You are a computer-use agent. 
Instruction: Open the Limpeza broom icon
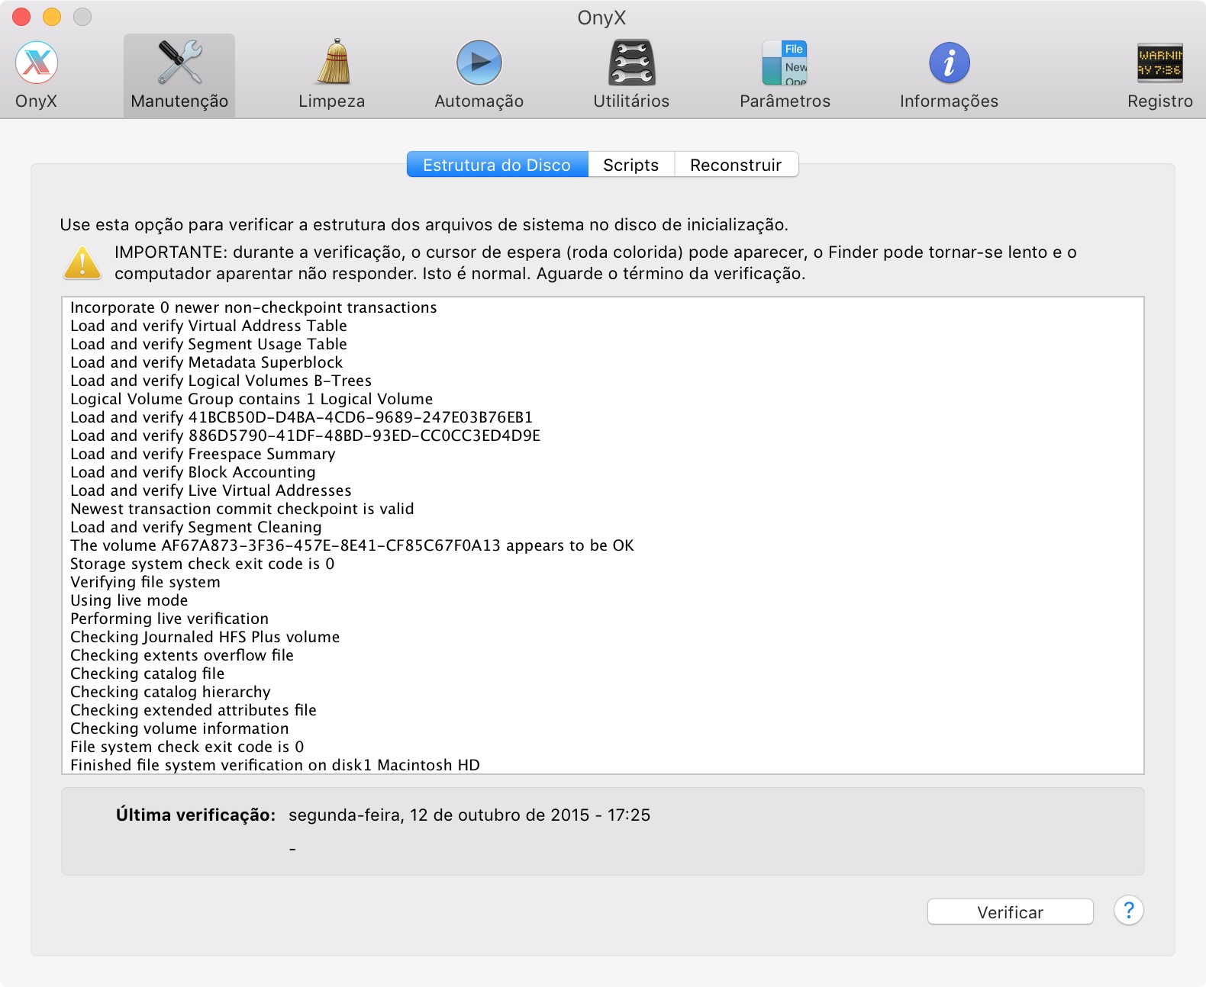click(x=332, y=63)
